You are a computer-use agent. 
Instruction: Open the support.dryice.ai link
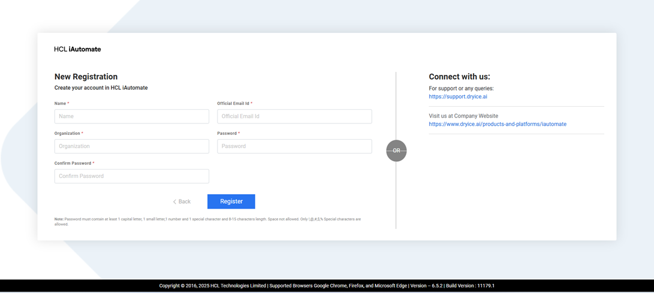point(457,96)
